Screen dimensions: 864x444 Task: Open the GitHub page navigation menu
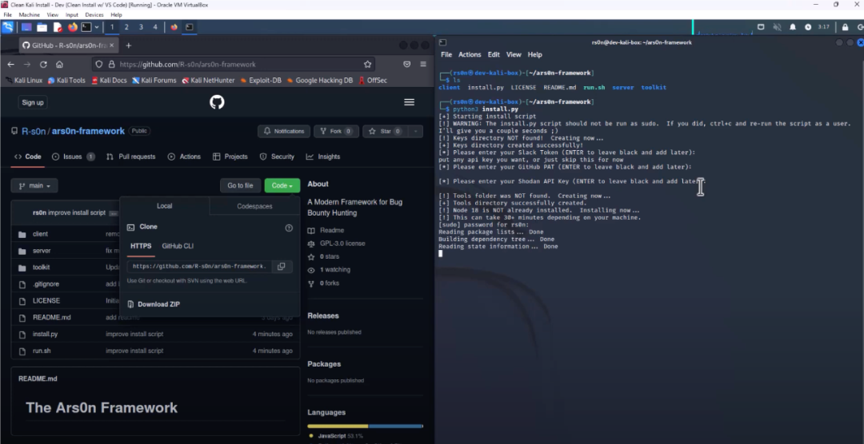[x=409, y=102]
